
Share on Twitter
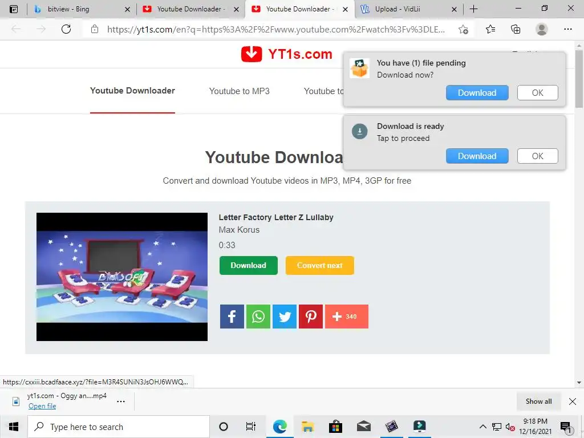click(285, 317)
